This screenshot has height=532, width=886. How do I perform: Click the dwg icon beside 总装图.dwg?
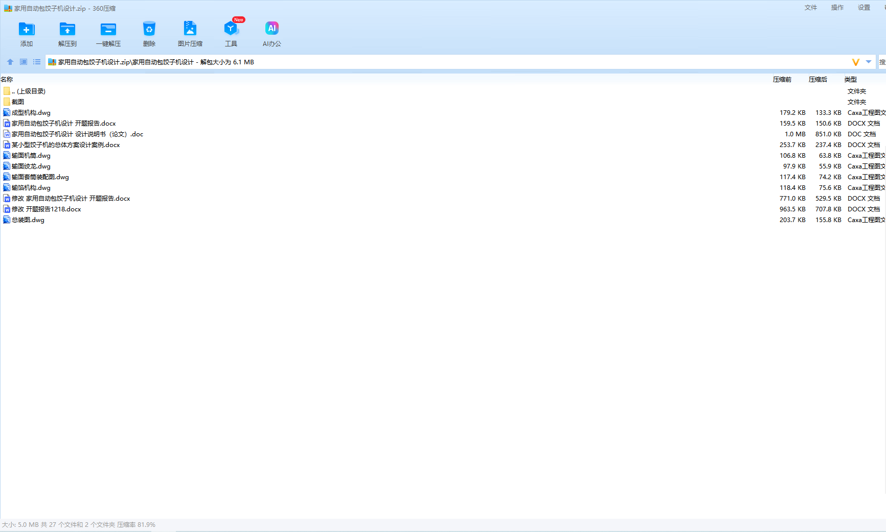pyautogui.click(x=7, y=220)
